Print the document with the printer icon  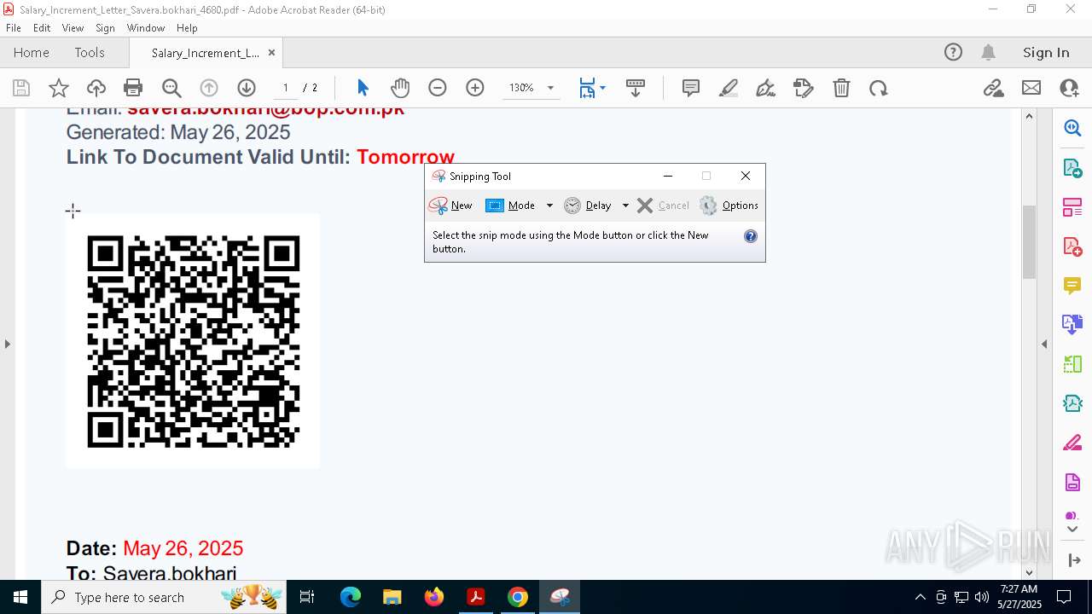[133, 88]
